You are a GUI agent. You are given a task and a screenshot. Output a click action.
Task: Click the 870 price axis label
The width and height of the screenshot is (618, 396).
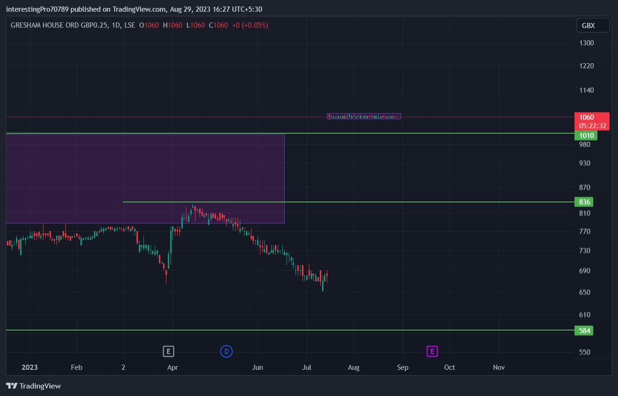[585, 187]
